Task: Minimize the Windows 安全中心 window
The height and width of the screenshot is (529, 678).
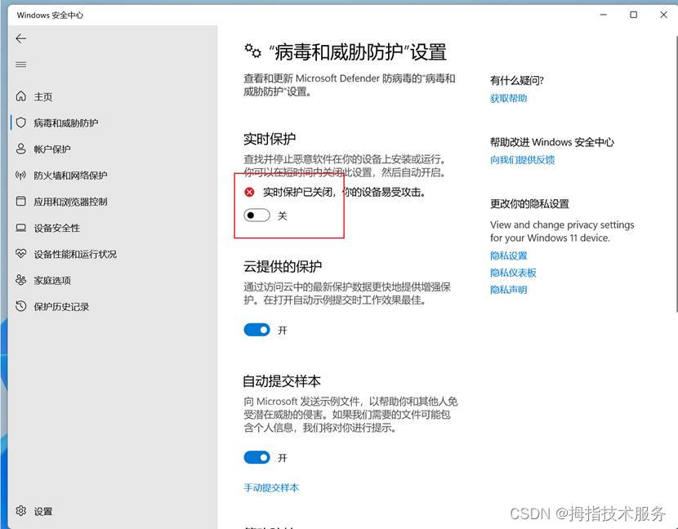Action: coord(604,15)
